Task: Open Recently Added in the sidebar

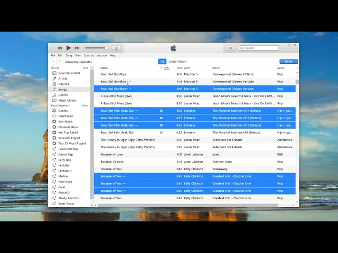Action: pos(69,73)
